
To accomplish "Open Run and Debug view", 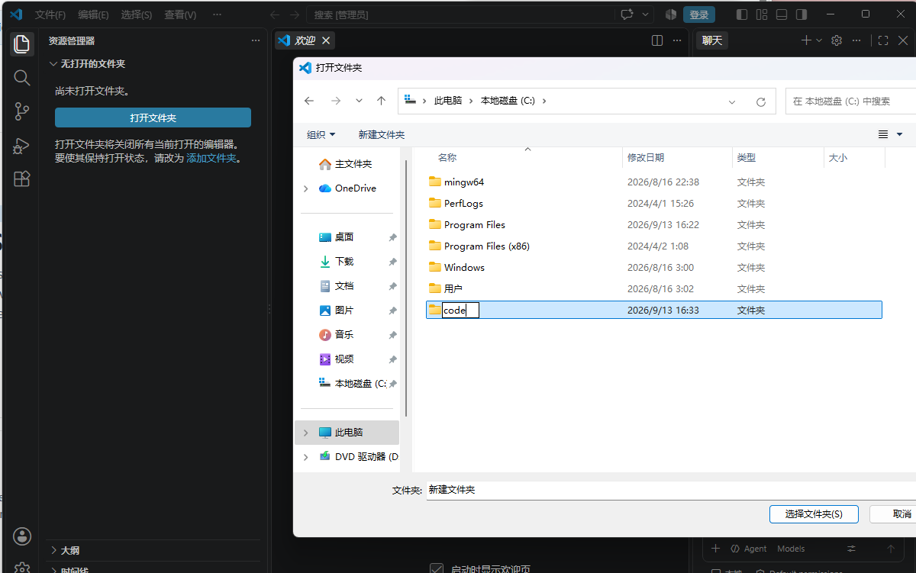I will tap(22, 145).
